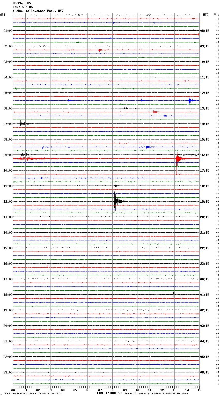Select the black spike on the 18:00 trace near minute 13

point(173,295)
